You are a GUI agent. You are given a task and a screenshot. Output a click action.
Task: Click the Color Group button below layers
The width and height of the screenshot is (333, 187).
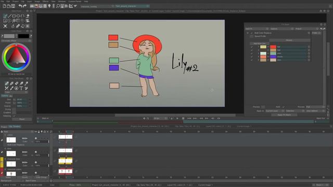coord(41,177)
